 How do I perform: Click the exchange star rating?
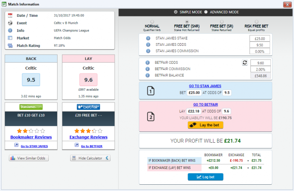(88, 131)
